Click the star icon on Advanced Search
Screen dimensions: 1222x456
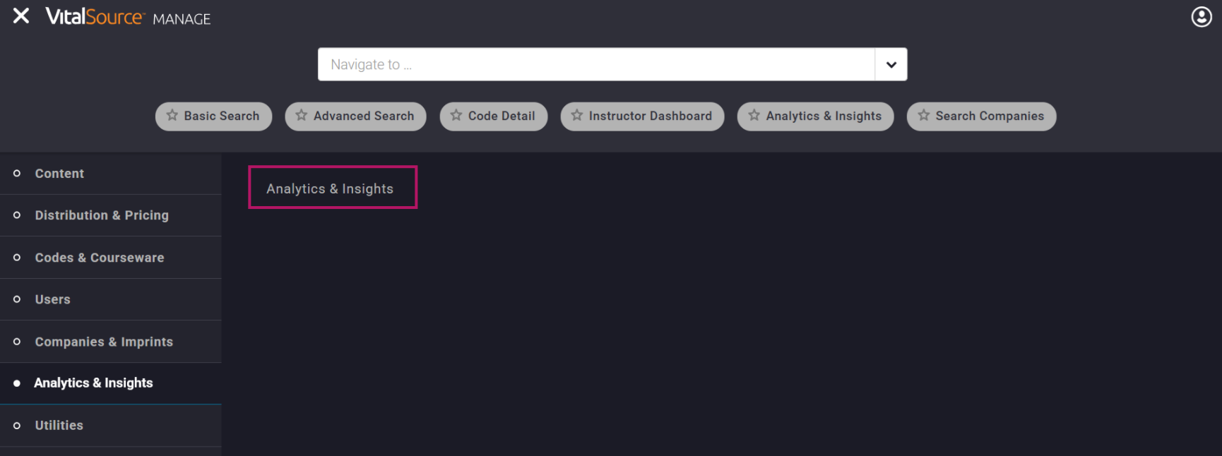coord(302,116)
